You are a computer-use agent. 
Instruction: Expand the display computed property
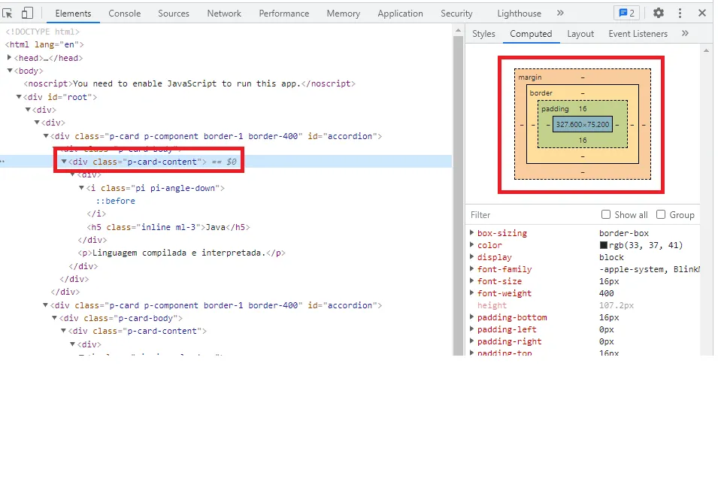tap(471, 256)
